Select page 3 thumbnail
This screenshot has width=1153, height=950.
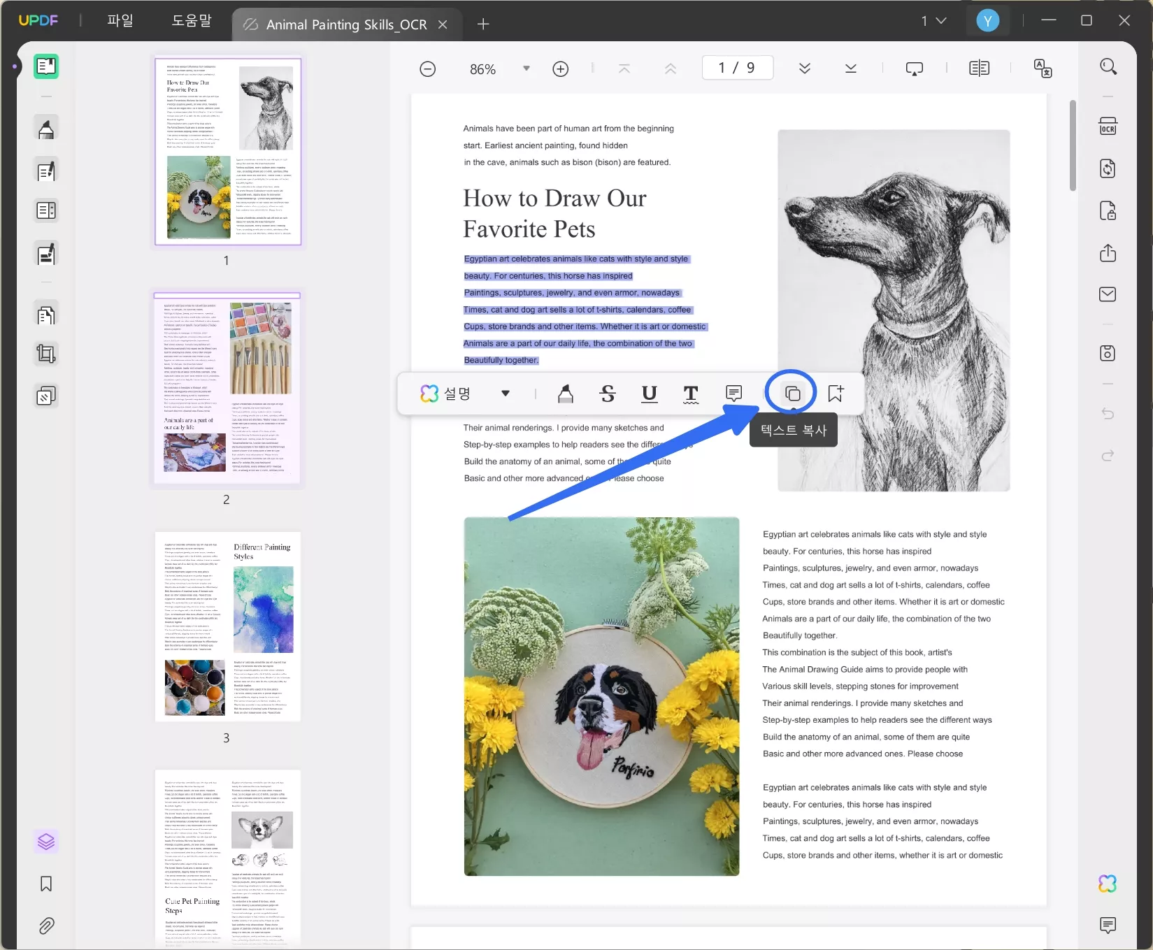click(x=228, y=626)
